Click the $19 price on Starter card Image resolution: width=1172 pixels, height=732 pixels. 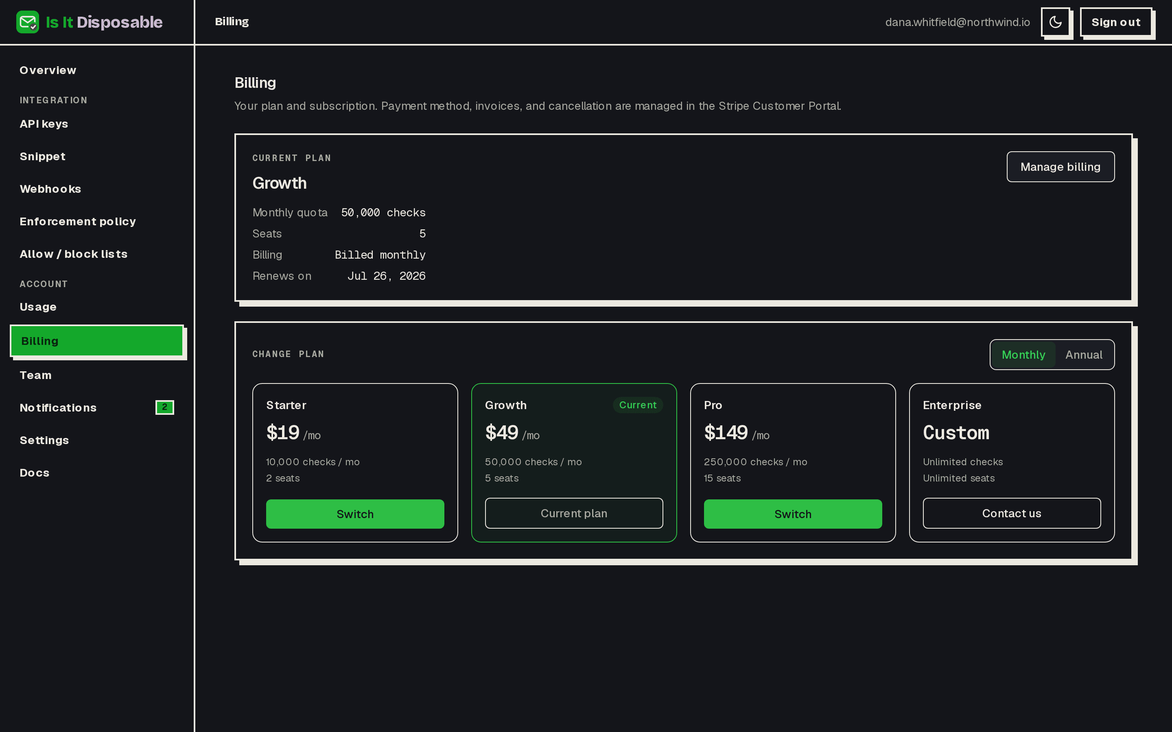click(283, 432)
